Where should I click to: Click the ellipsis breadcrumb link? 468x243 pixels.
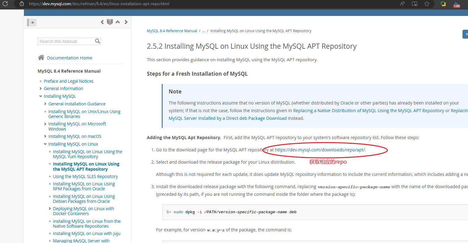203,31
